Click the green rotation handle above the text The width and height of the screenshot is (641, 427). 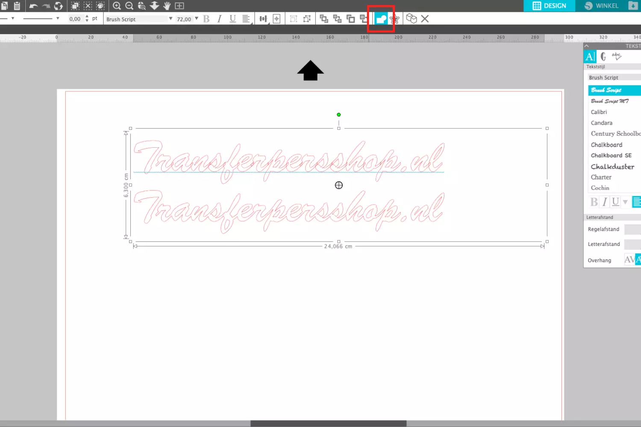click(339, 114)
